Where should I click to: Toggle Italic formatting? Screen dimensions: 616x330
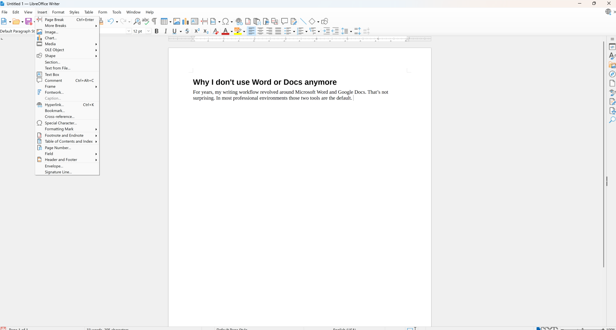tap(166, 31)
